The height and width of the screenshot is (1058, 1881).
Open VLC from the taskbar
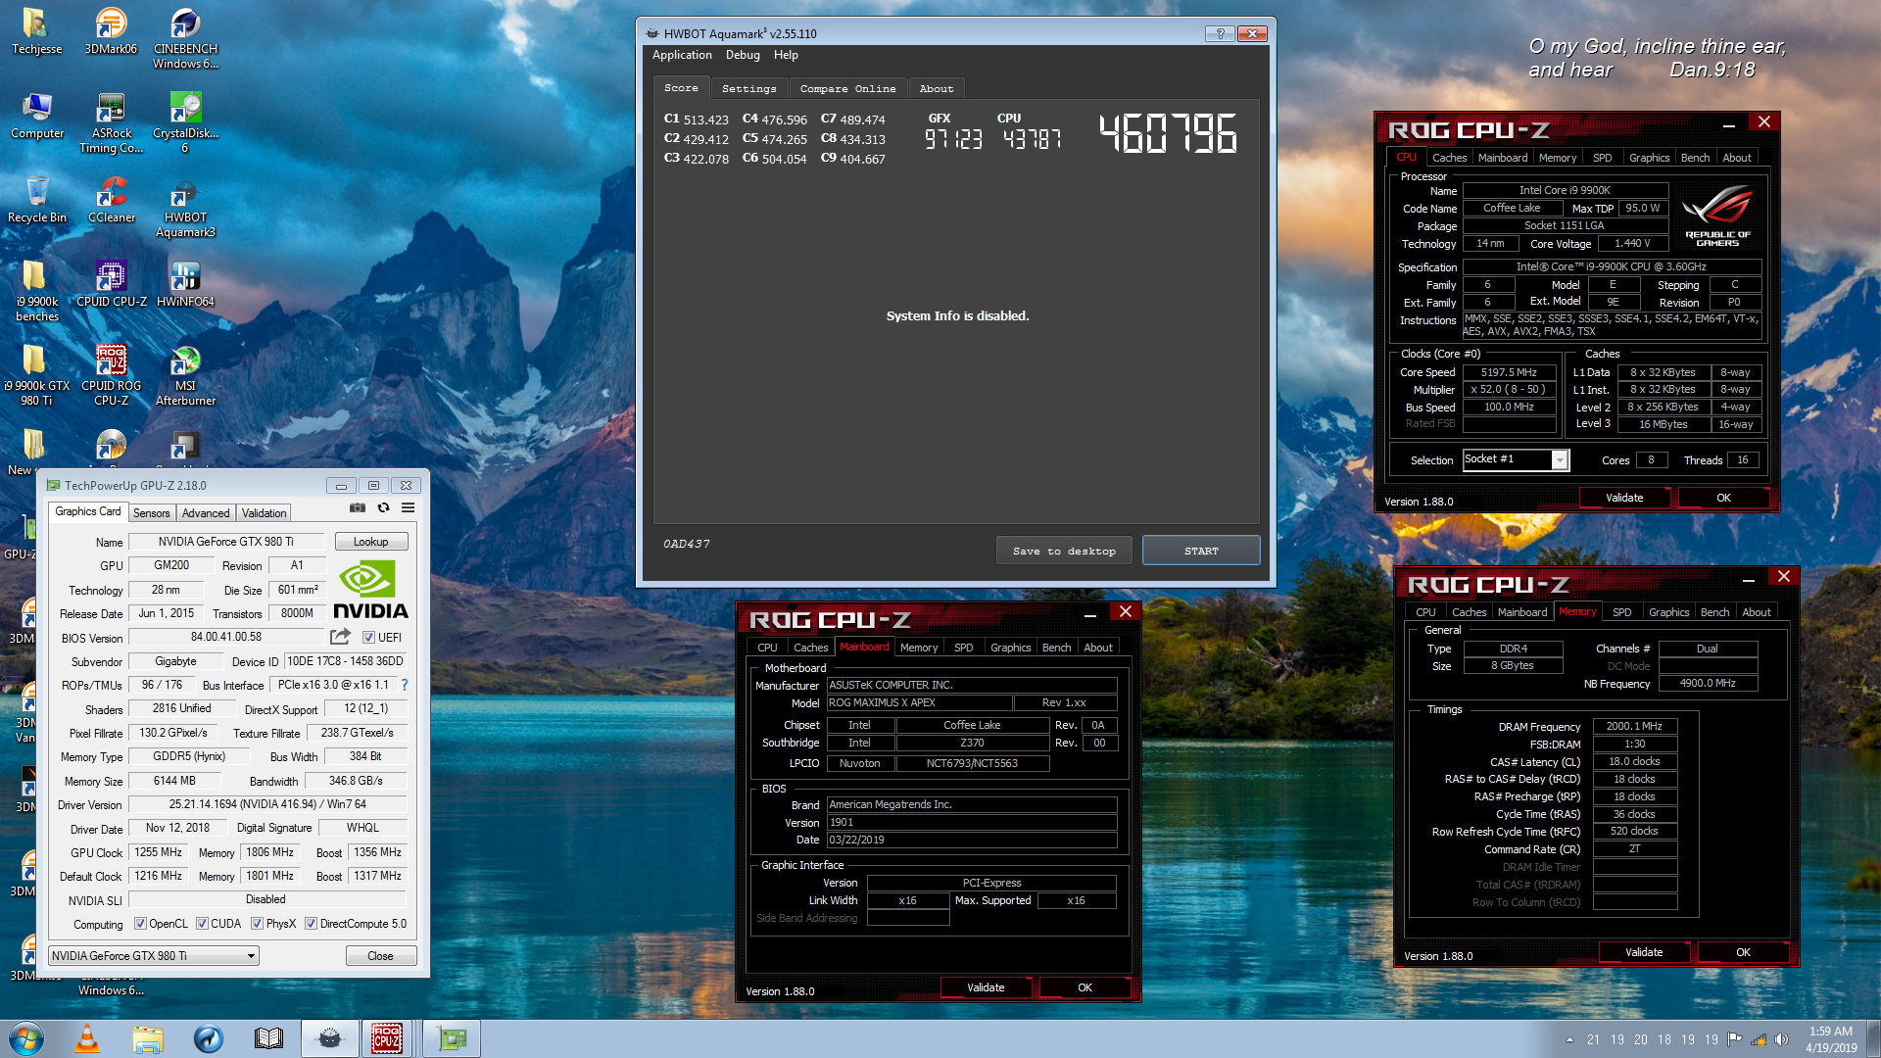87,1038
